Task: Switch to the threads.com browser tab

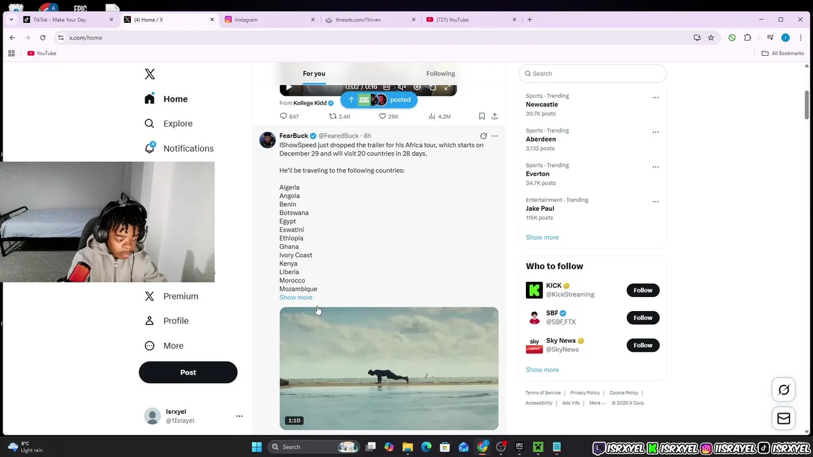Action: point(370,20)
